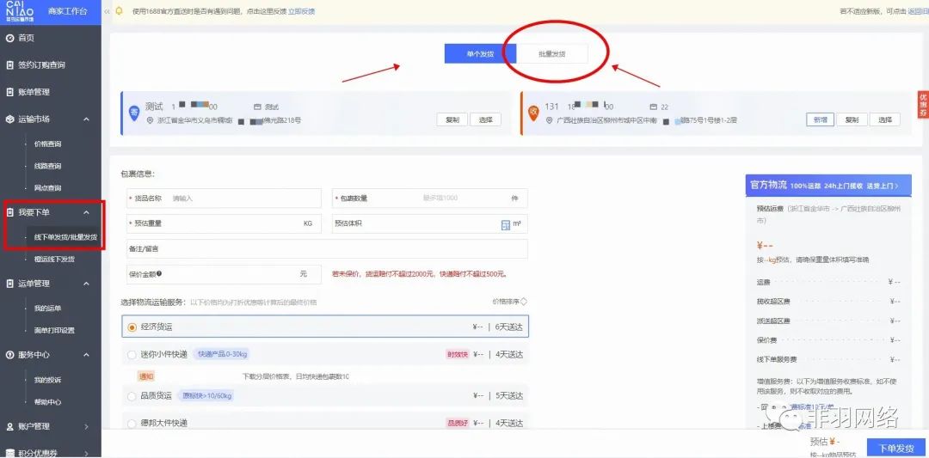This screenshot has width=929, height=458.
Task: Collapse the 运输市场 sidebar section
Action: pos(86,119)
